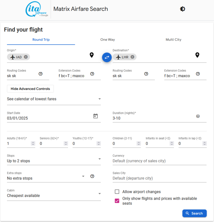Open the Stops dropdown
This screenshot has height=222, width=214.
[54, 159]
